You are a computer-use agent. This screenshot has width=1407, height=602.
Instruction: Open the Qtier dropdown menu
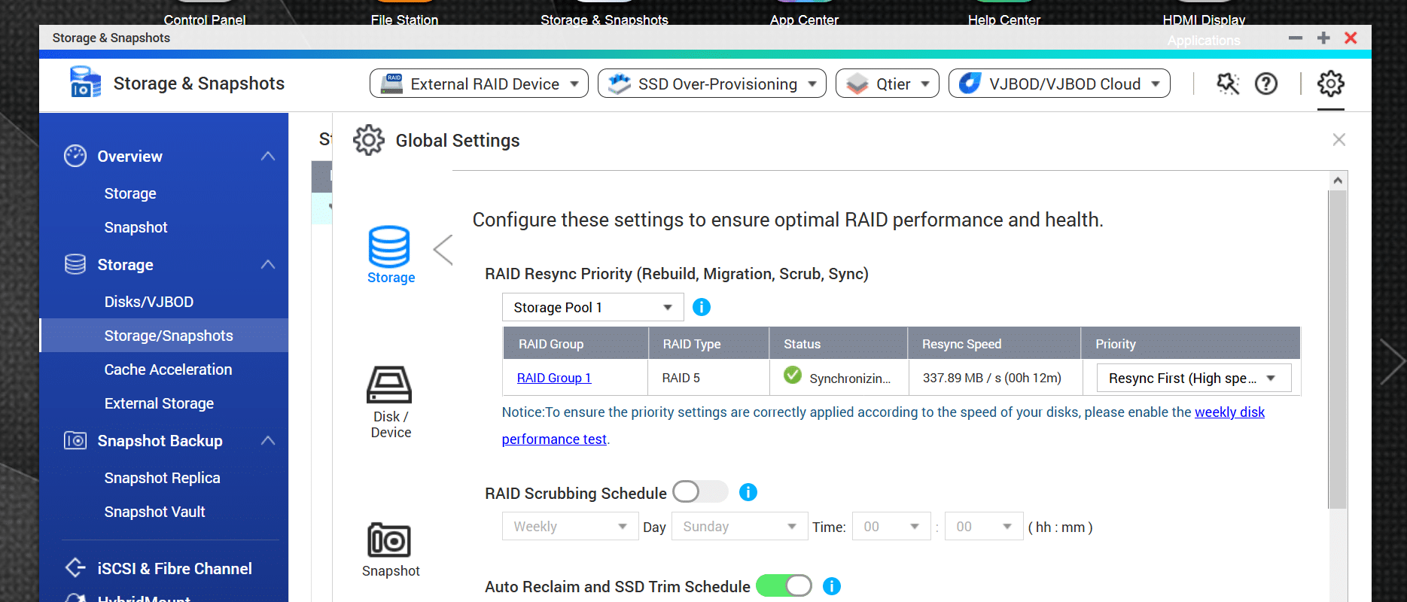pos(887,84)
